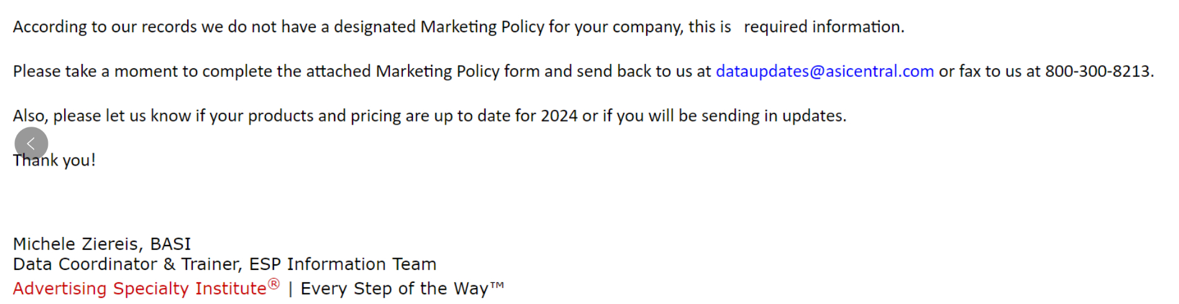Open the dataupdates@asicentral.com email link
The width and height of the screenshot is (1179, 304).
pos(825,71)
